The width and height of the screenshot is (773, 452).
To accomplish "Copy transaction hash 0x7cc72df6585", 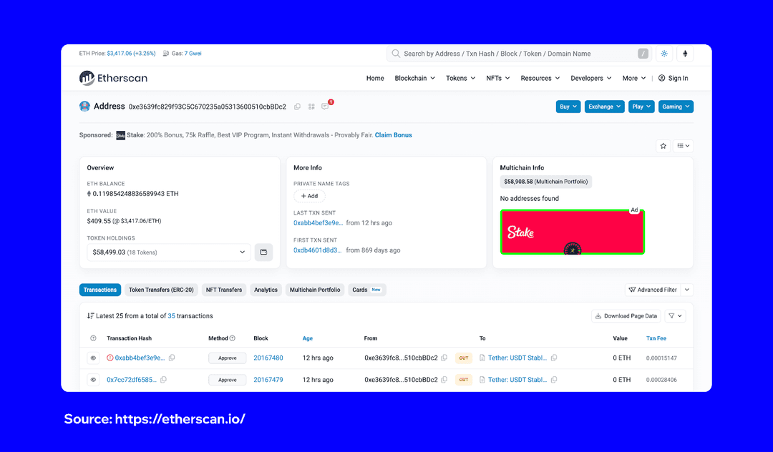I will [x=164, y=380].
